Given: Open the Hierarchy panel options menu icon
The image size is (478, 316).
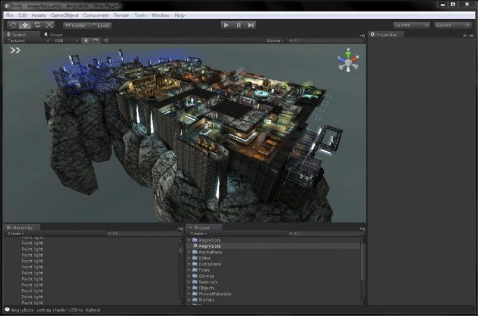Looking at the screenshot, I should click(180, 229).
